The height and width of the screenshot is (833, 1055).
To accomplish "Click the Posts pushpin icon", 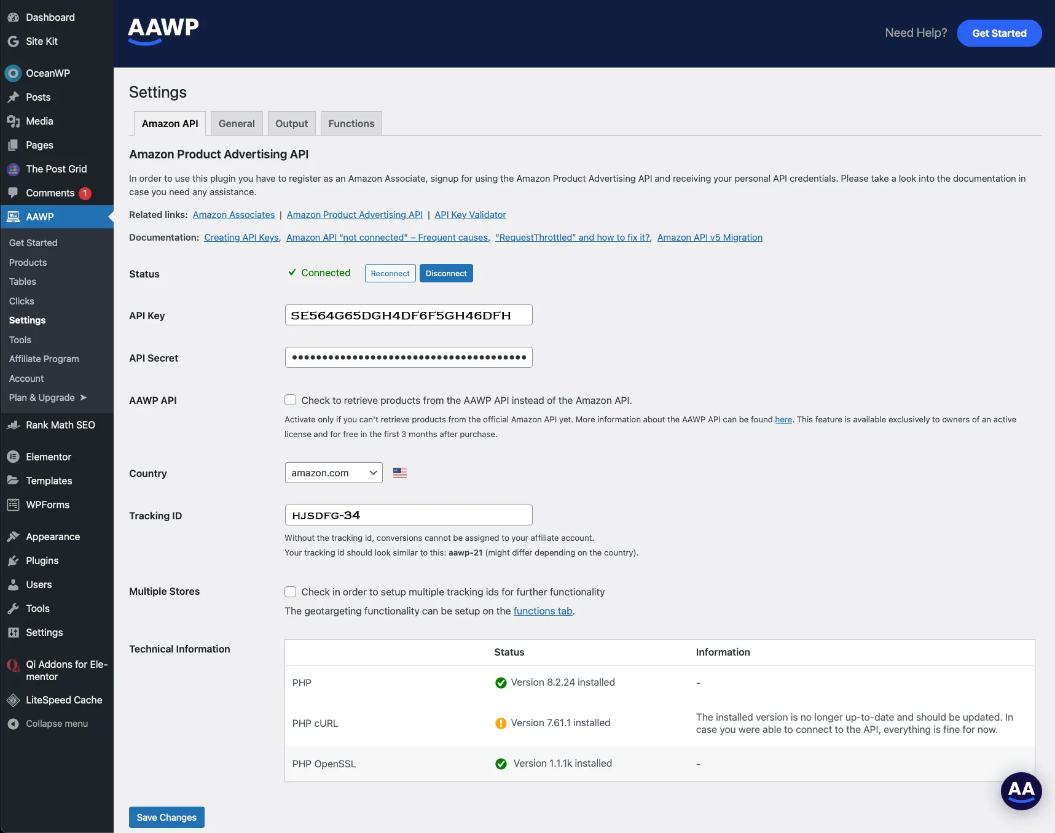I will pyautogui.click(x=13, y=97).
